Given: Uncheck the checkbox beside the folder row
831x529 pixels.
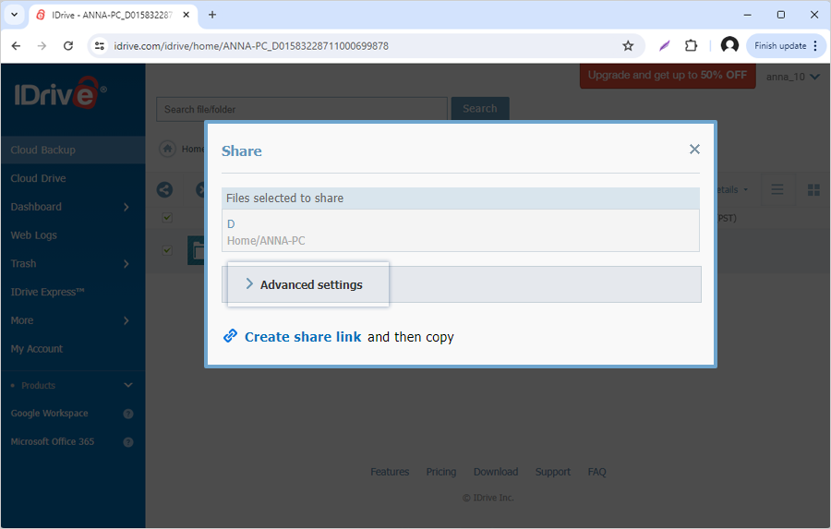Looking at the screenshot, I should [x=167, y=250].
